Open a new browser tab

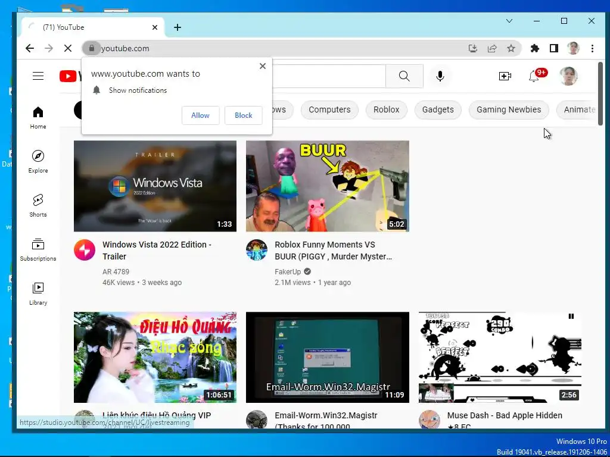tap(178, 27)
